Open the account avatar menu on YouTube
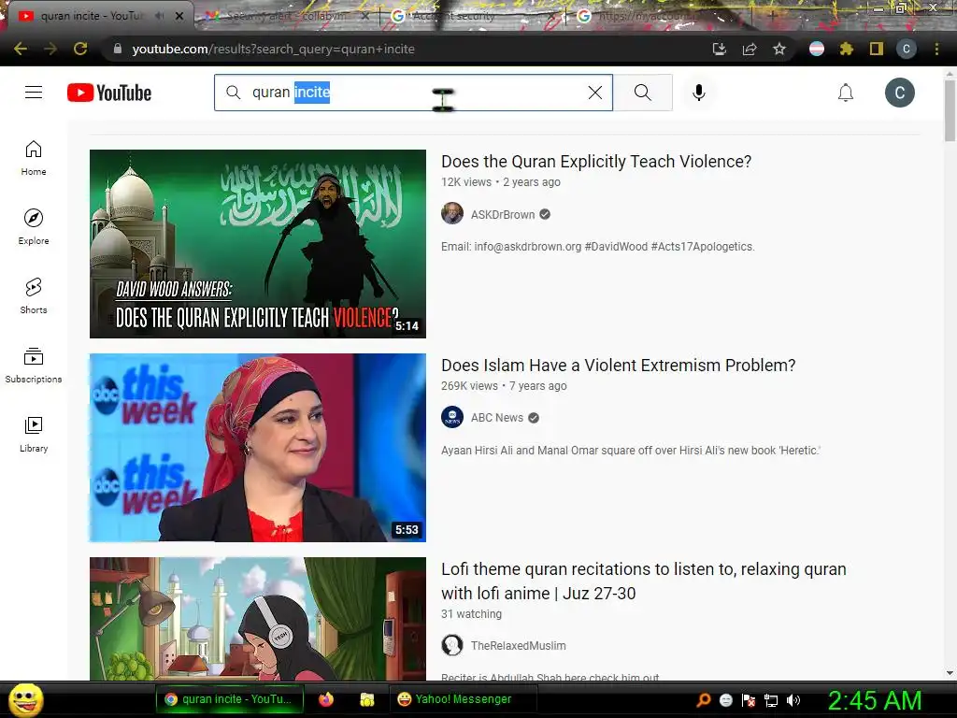The width and height of the screenshot is (957, 718). 900,93
